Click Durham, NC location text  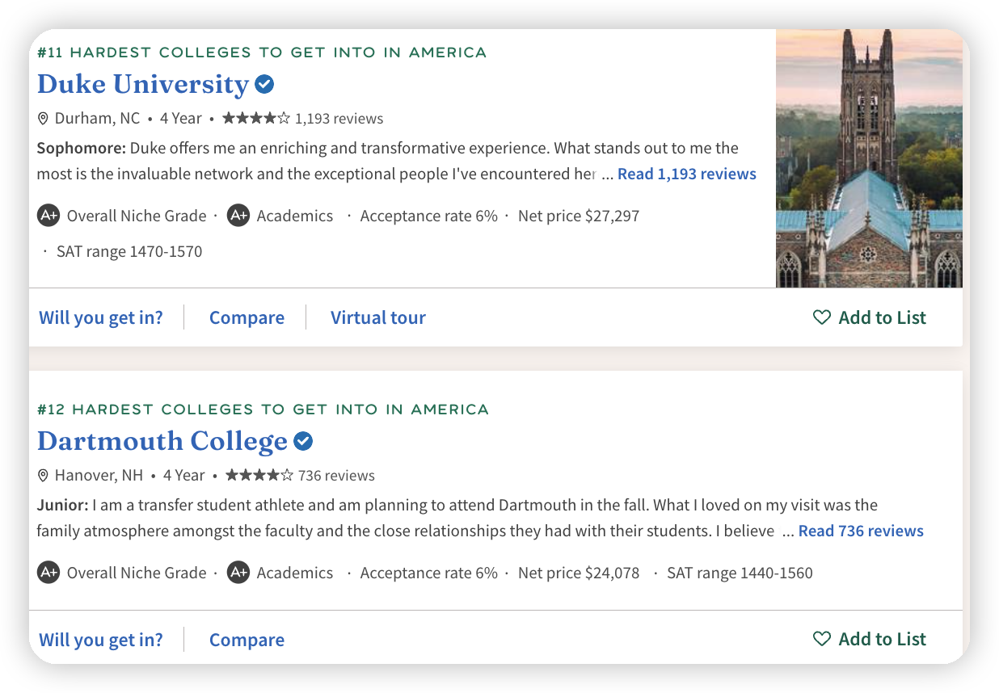(97, 119)
